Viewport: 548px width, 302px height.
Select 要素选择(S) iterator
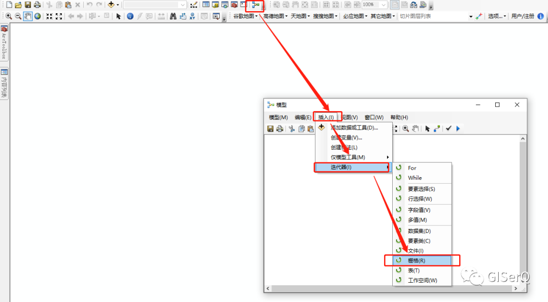pyautogui.click(x=422, y=189)
